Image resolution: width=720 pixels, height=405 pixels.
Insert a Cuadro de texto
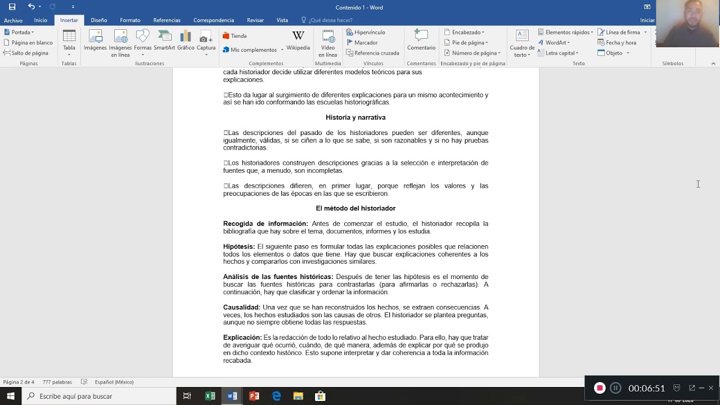522,43
